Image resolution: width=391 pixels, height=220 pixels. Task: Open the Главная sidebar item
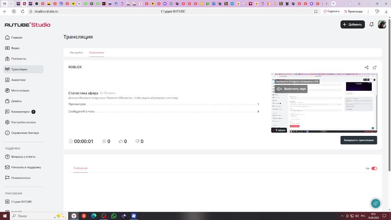pos(23,38)
